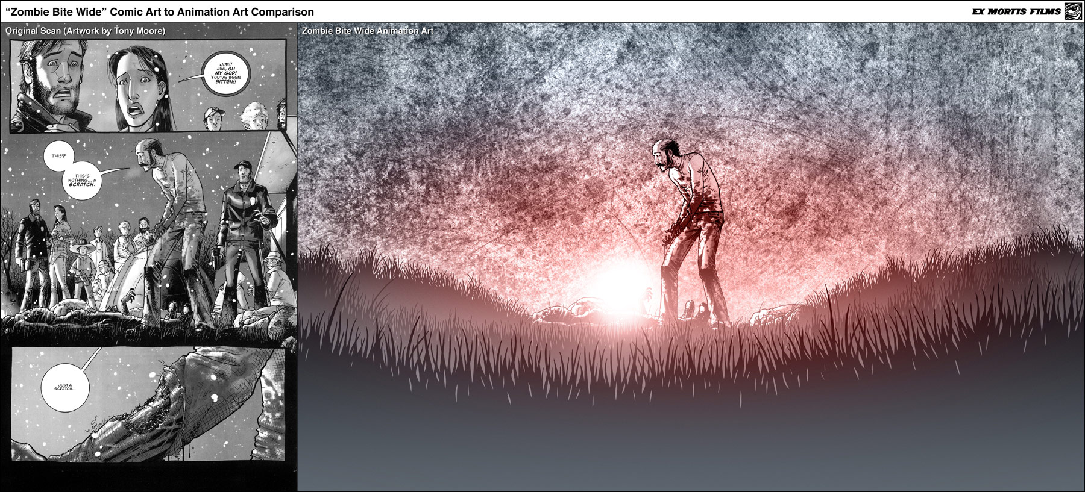Viewport: 1085px width, 492px height.
Task: Open the bottom comic panel showing bitten arm
Action: (x=148, y=403)
